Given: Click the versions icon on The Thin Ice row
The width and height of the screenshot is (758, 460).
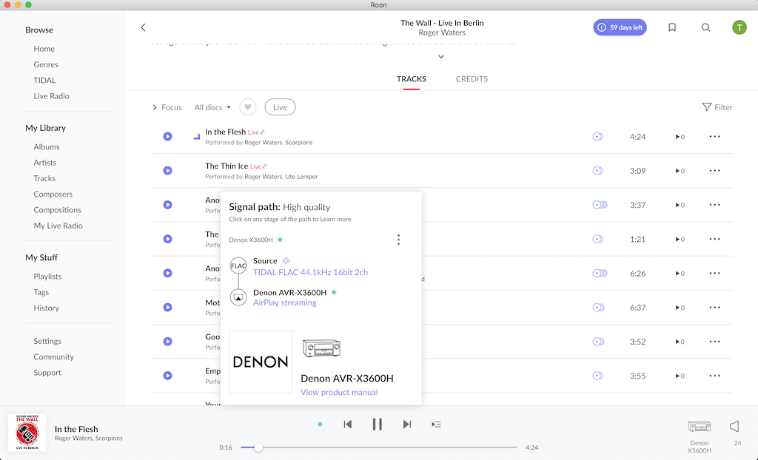Looking at the screenshot, I should click(598, 171).
